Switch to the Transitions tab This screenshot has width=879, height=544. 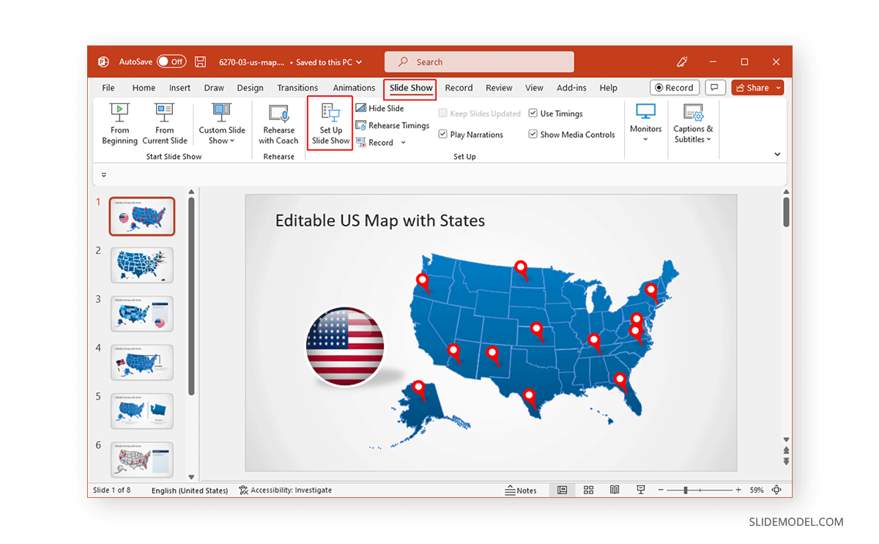pos(297,87)
